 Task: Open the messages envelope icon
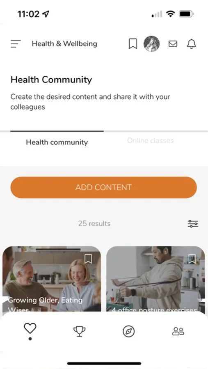173,44
